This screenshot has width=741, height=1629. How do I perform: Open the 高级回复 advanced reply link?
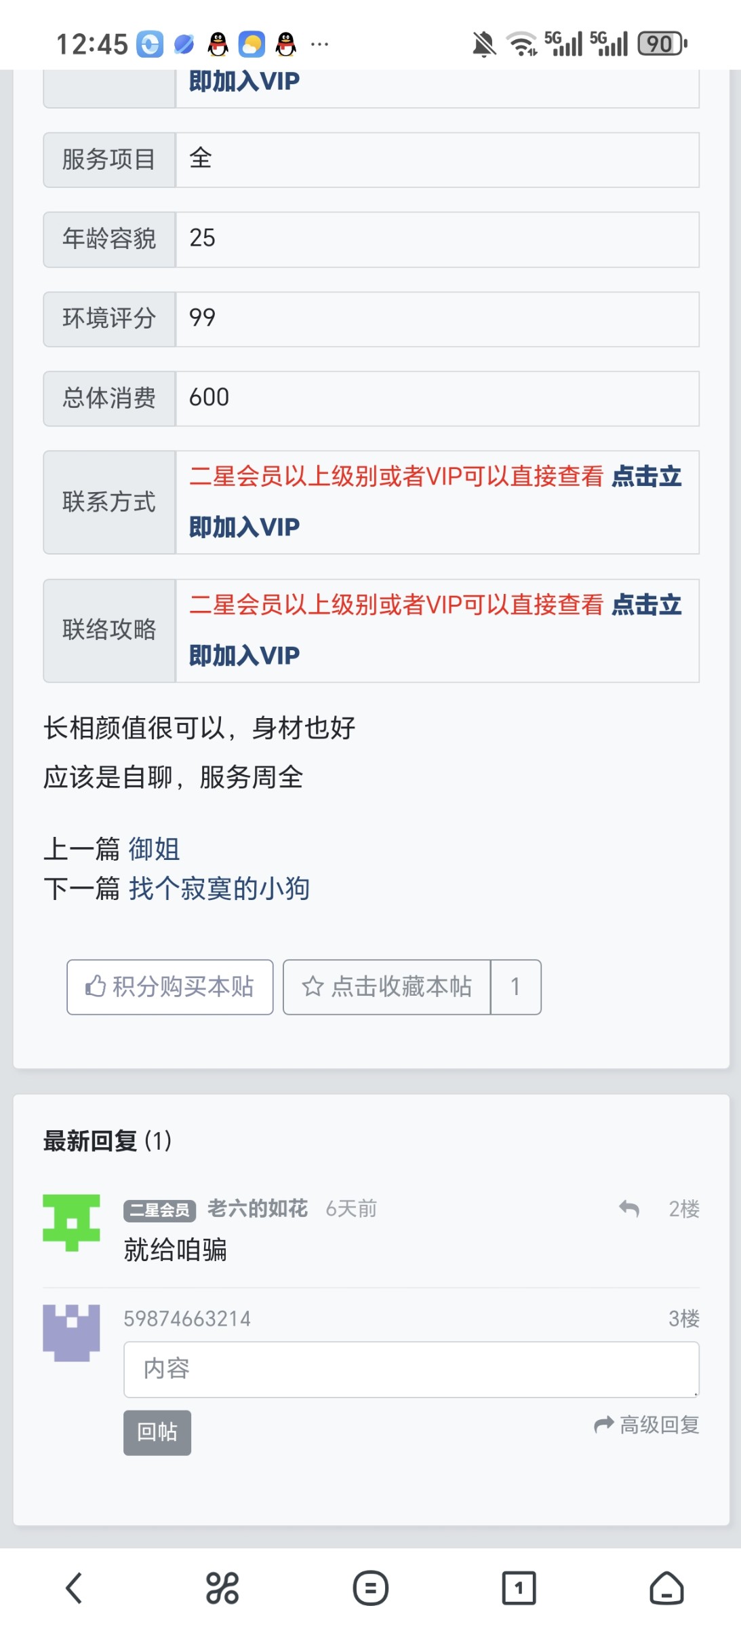tap(647, 1425)
